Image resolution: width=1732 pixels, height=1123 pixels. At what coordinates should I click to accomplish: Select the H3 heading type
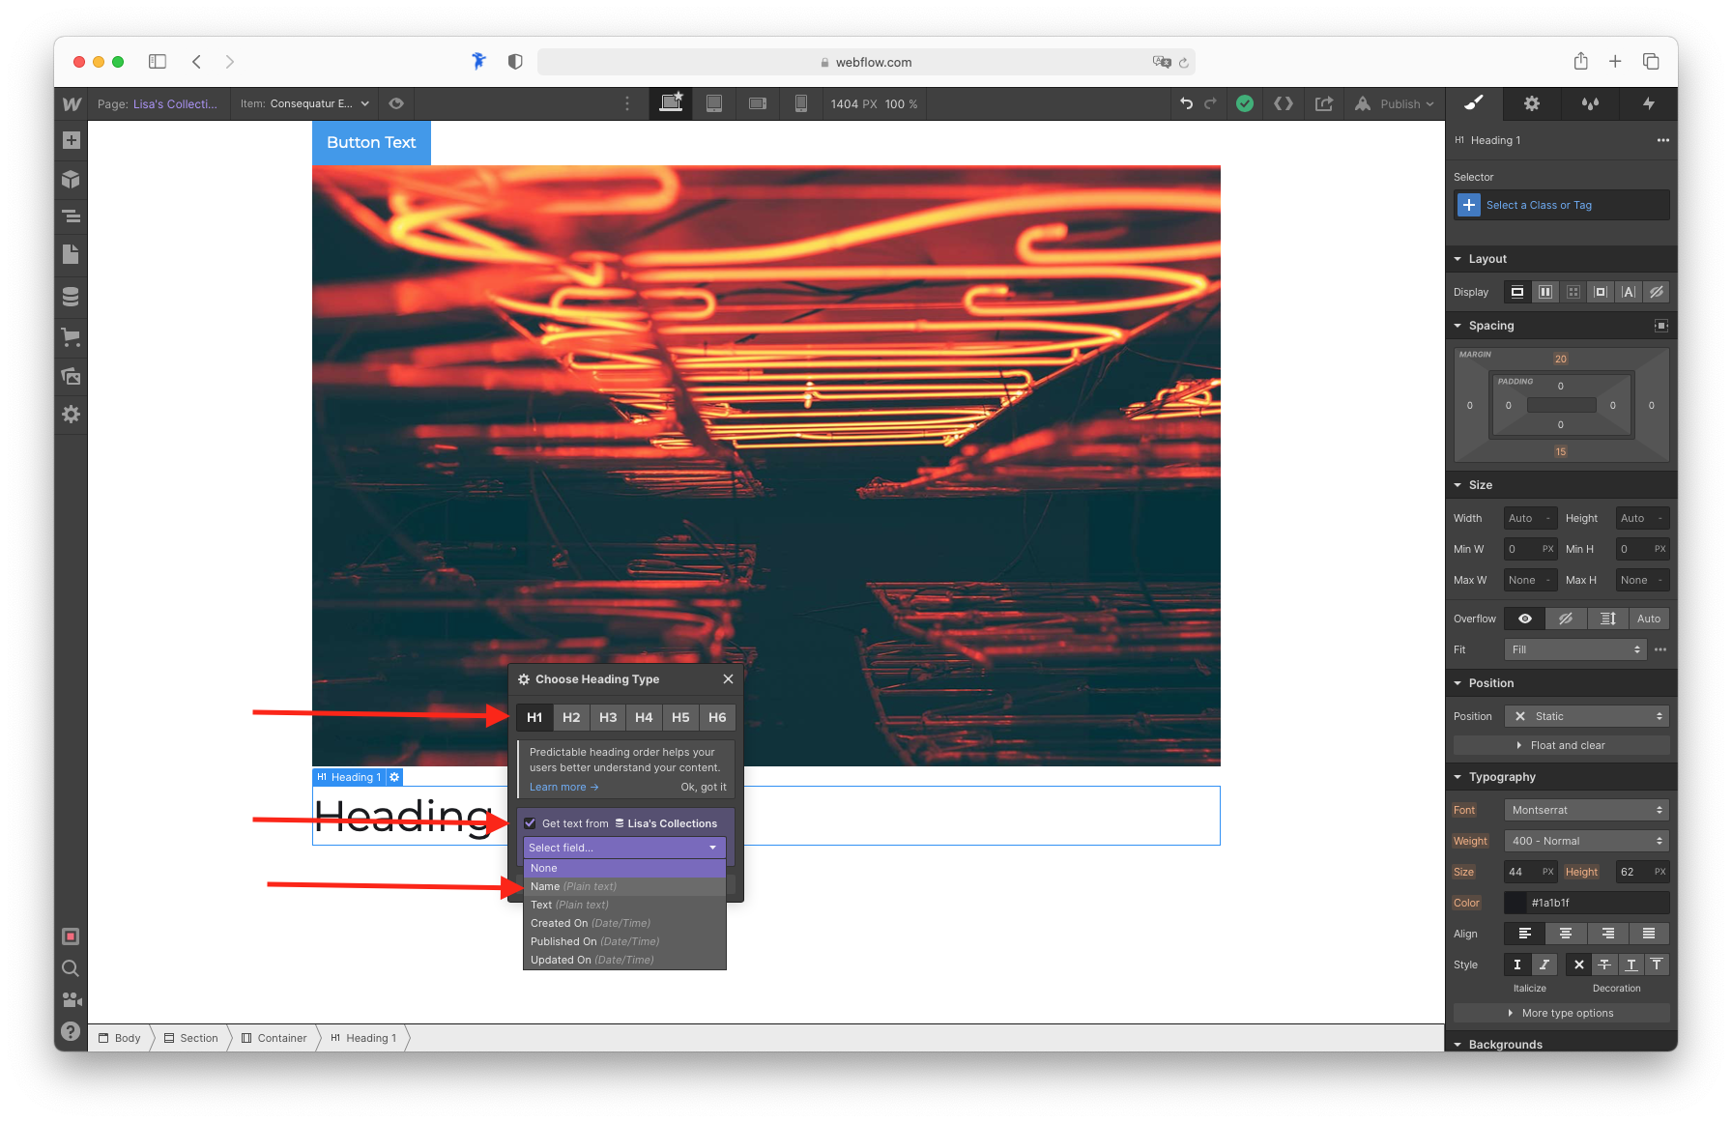[x=608, y=717]
